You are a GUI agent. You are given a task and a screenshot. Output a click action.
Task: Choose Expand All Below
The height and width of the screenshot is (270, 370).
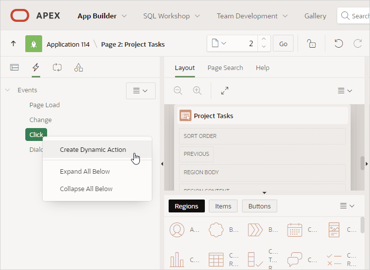97,172
